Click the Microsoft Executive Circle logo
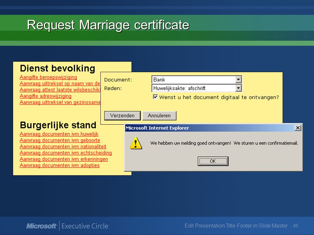The width and height of the screenshot is (314, 235). click(x=67, y=226)
